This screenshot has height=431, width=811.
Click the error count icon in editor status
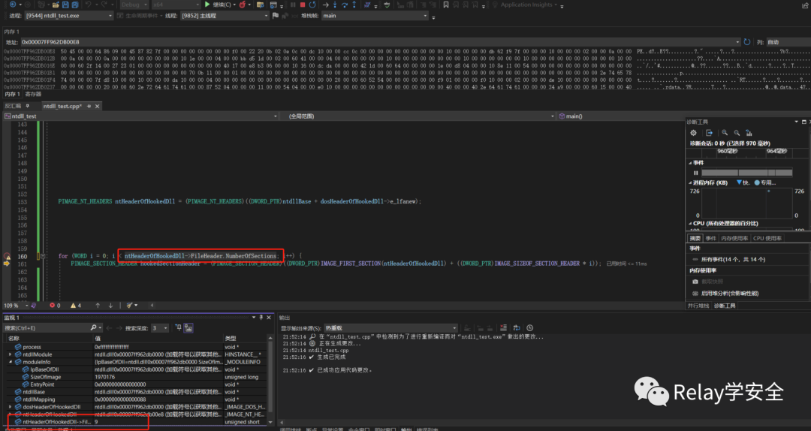point(52,306)
